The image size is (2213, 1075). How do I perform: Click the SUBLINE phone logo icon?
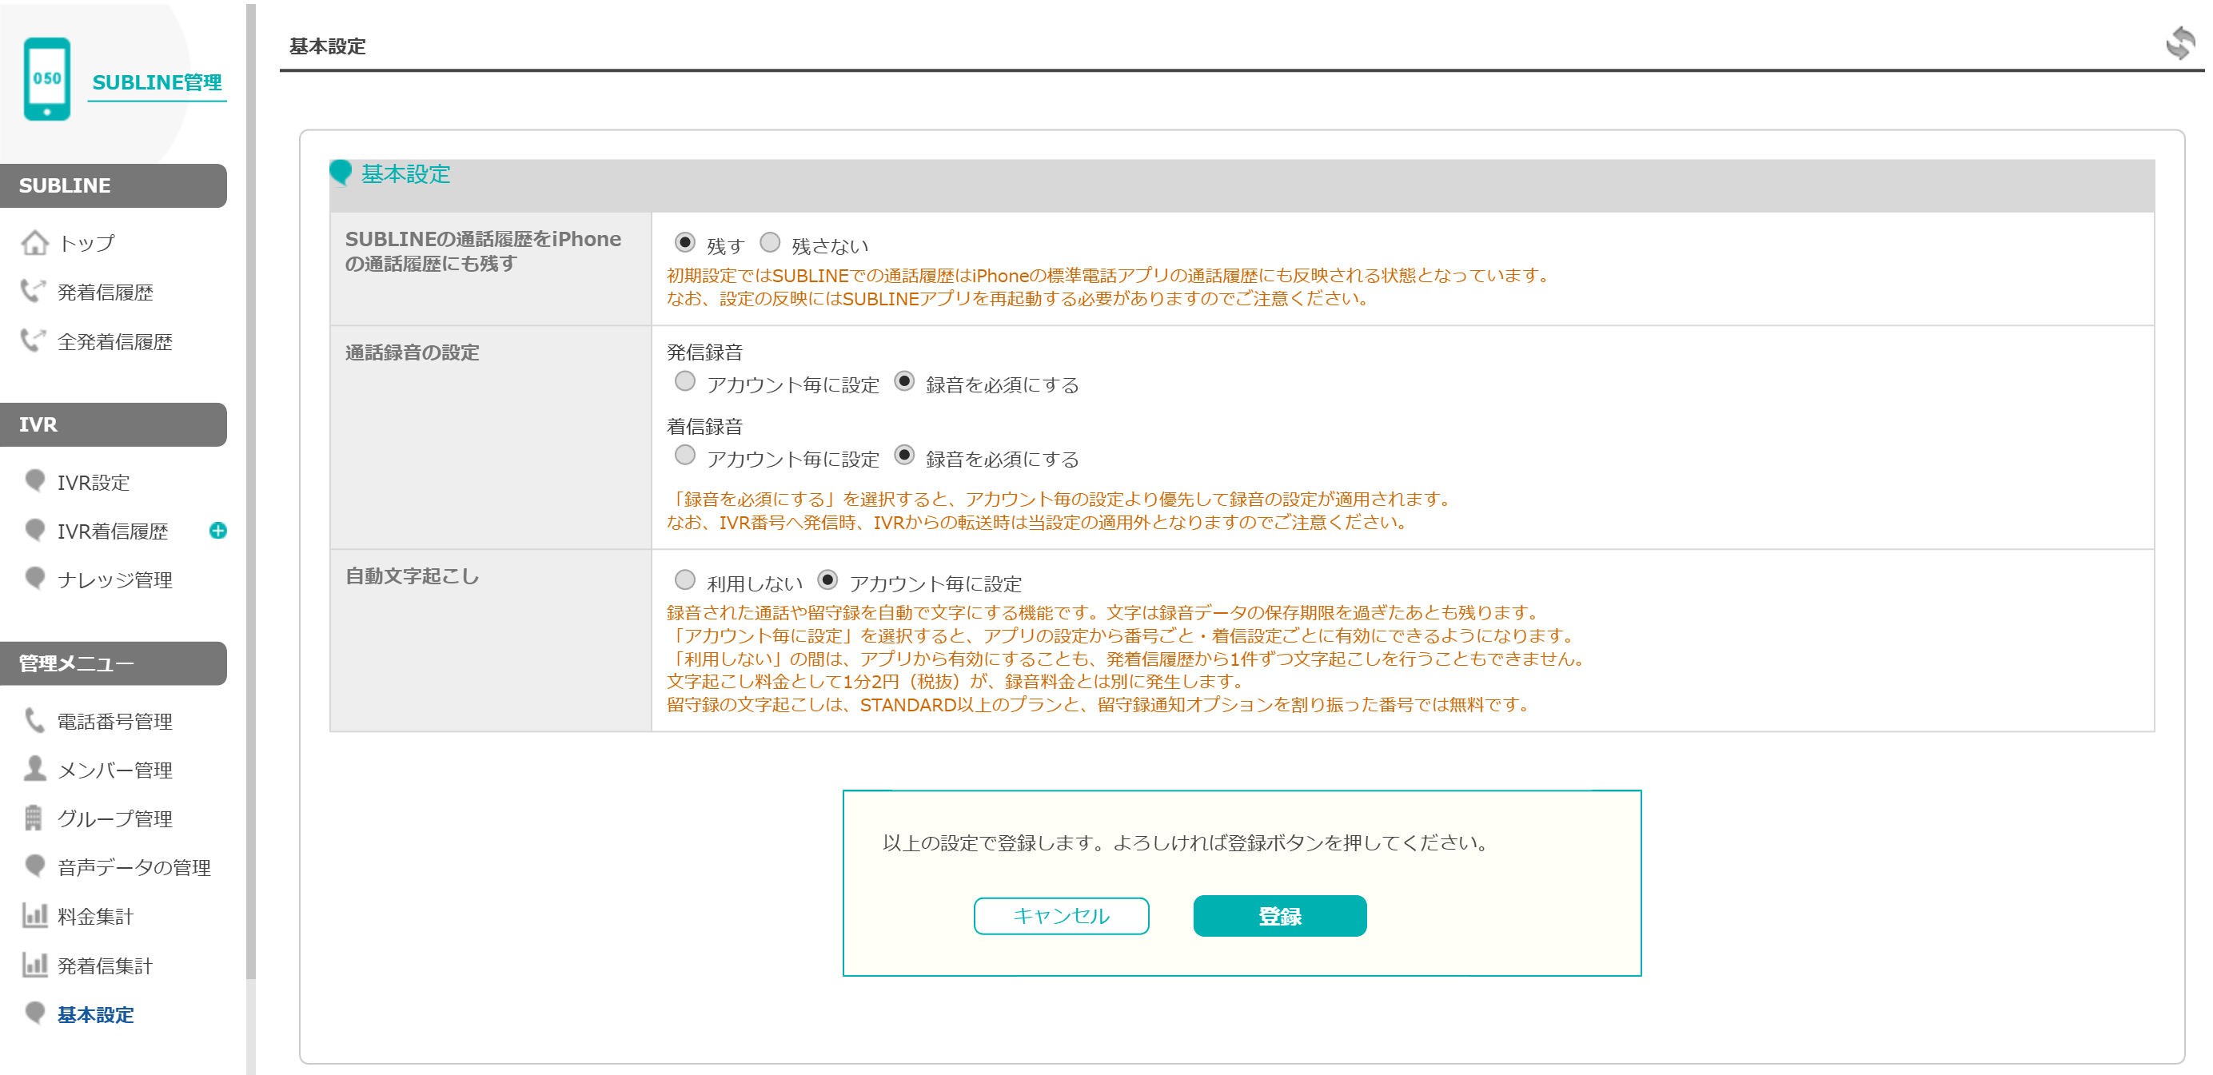[x=47, y=79]
